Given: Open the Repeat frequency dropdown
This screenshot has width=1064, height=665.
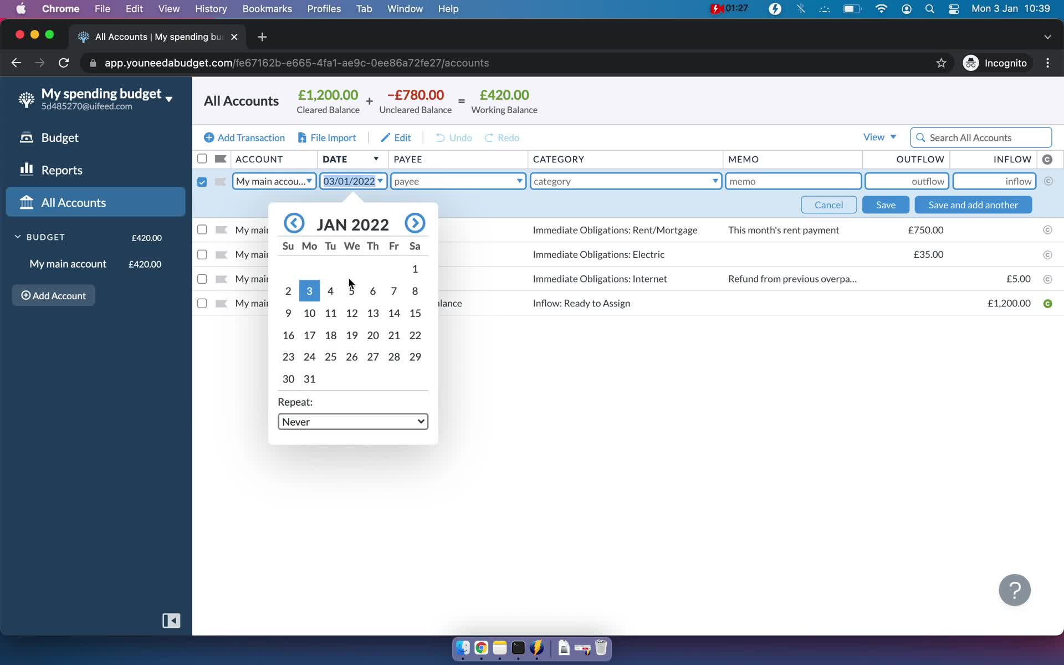Looking at the screenshot, I should (x=352, y=421).
